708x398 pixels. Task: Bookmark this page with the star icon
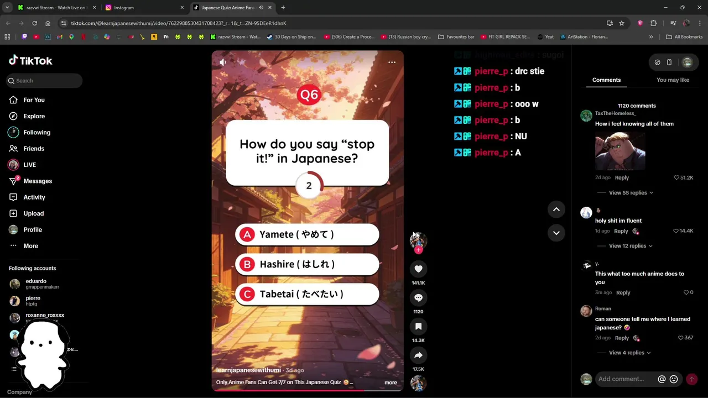622,23
